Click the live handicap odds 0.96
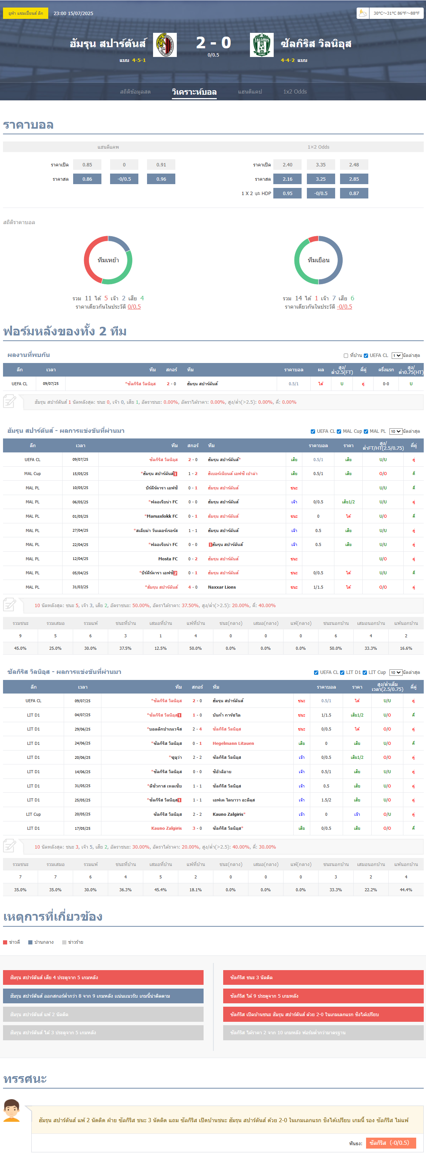Screen dimensions: 426x1155 coord(161,179)
